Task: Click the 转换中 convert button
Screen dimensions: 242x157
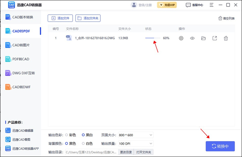Action: [220, 146]
